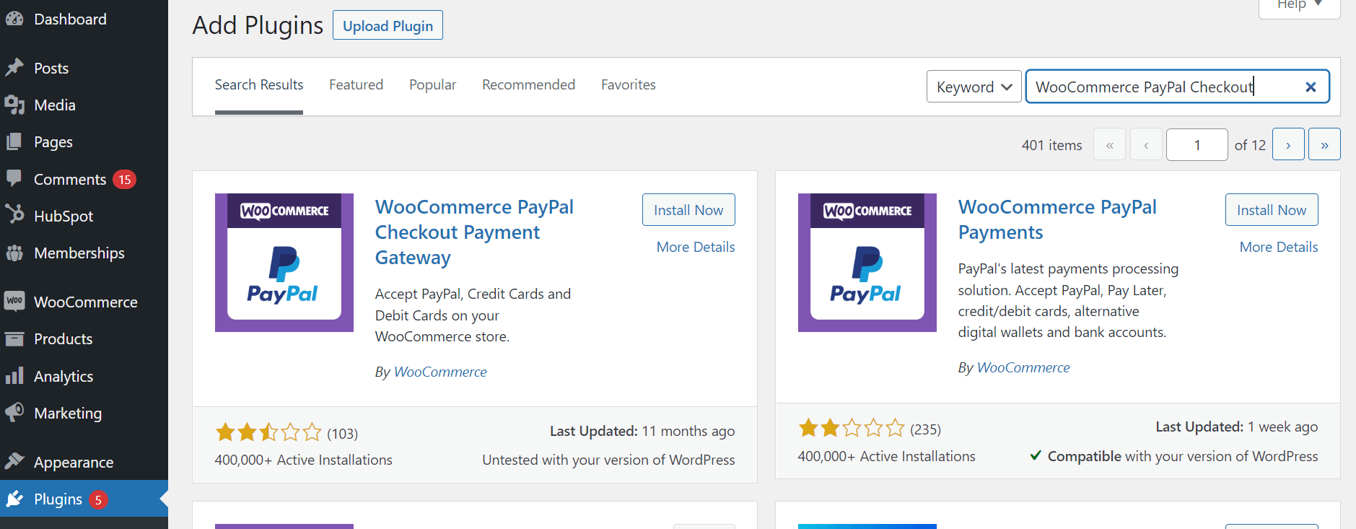
Task: Switch to the Featured tab
Action: pos(356,85)
